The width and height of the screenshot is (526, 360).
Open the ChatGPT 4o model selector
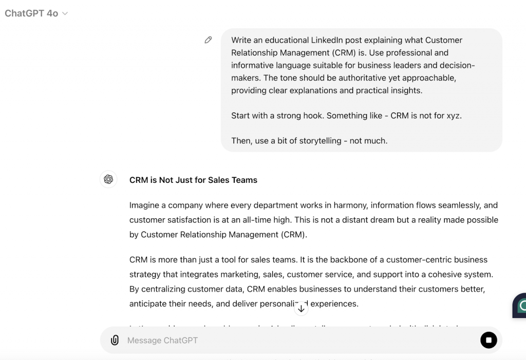coord(32,14)
